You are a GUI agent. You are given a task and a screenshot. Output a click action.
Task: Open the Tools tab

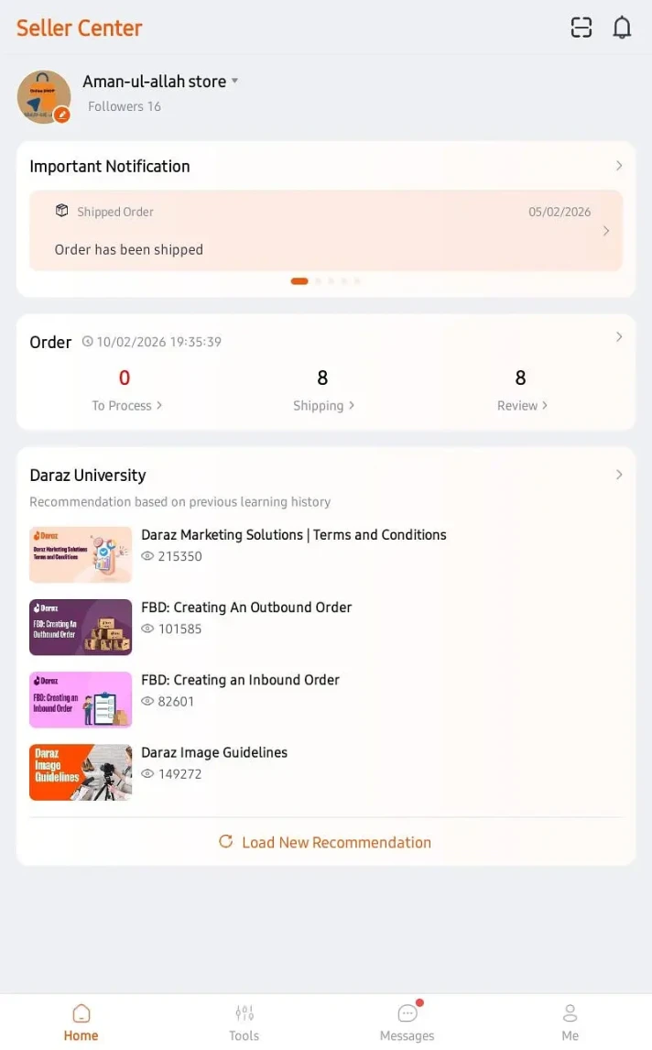[x=244, y=1022]
